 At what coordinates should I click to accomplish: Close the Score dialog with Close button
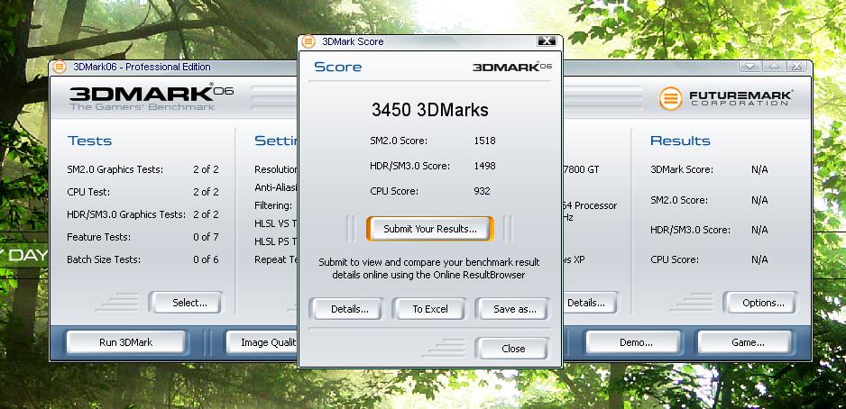coord(513,349)
